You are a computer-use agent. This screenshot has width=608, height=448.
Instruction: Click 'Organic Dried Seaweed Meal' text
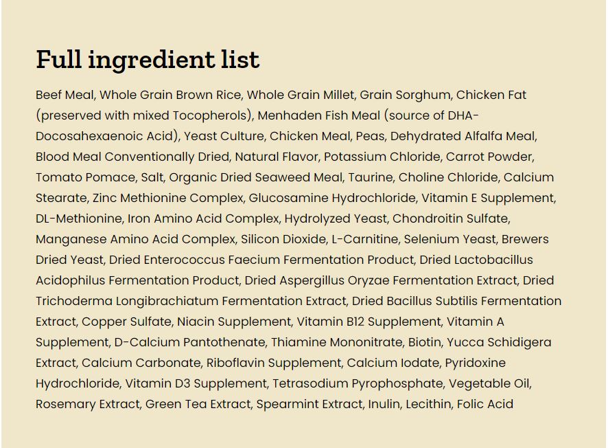point(255,178)
